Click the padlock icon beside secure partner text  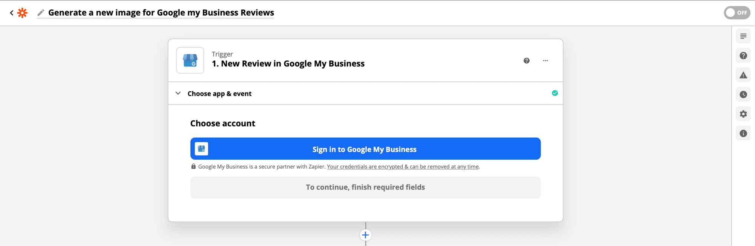194,166
